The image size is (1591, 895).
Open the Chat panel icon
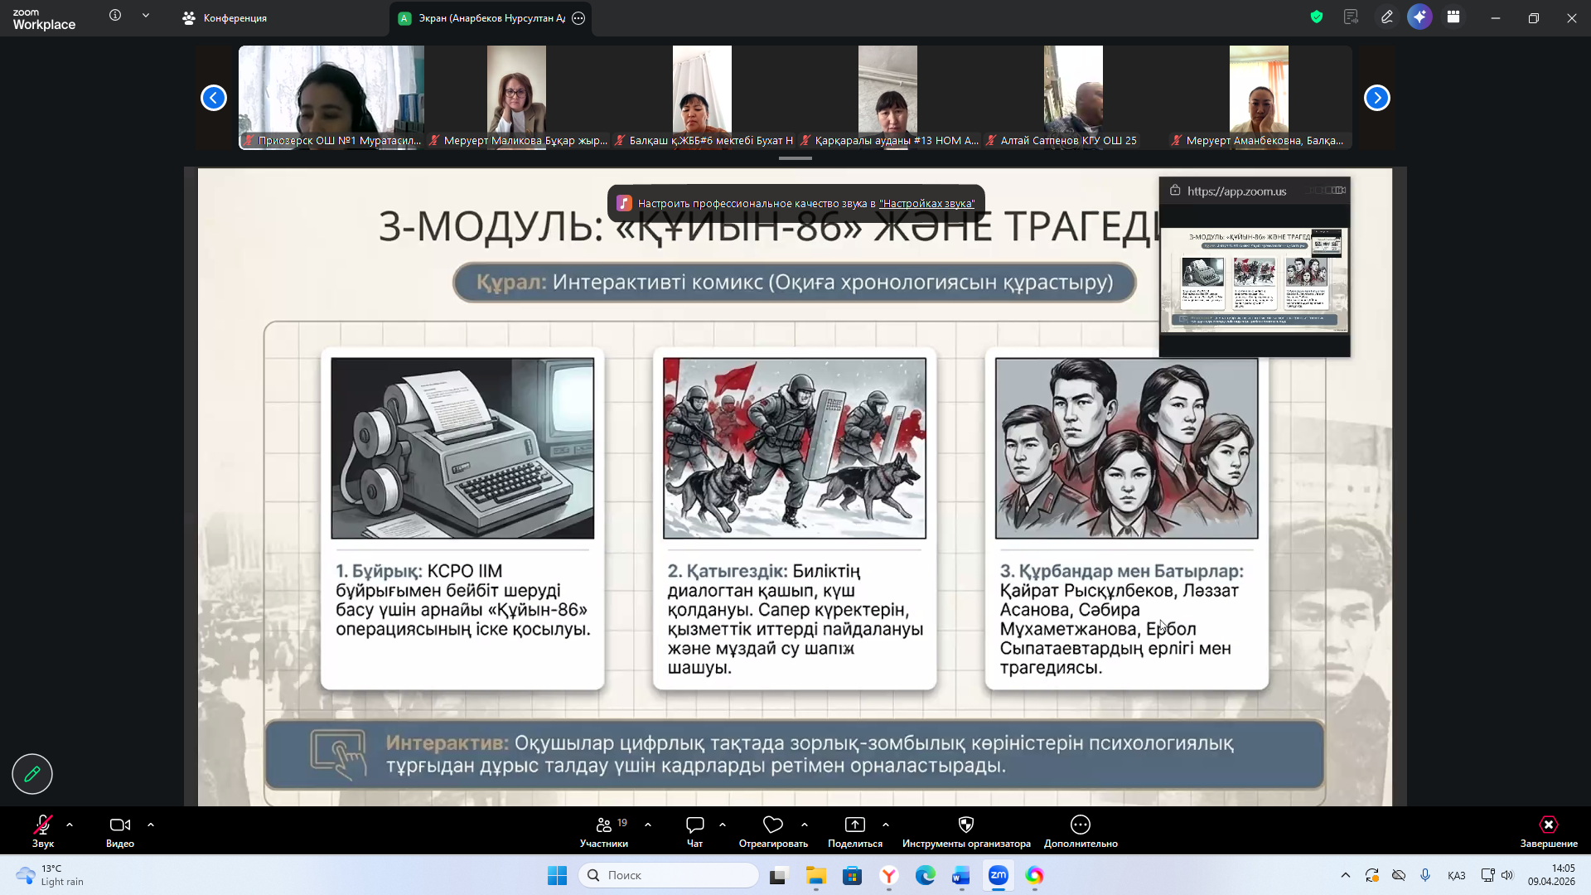pyautogui.click(x=694, y=825)
